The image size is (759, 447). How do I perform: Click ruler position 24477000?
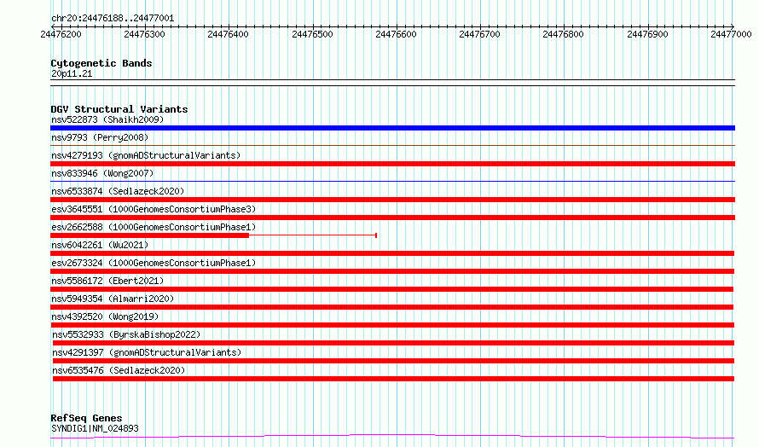click(x=732, y=34)
